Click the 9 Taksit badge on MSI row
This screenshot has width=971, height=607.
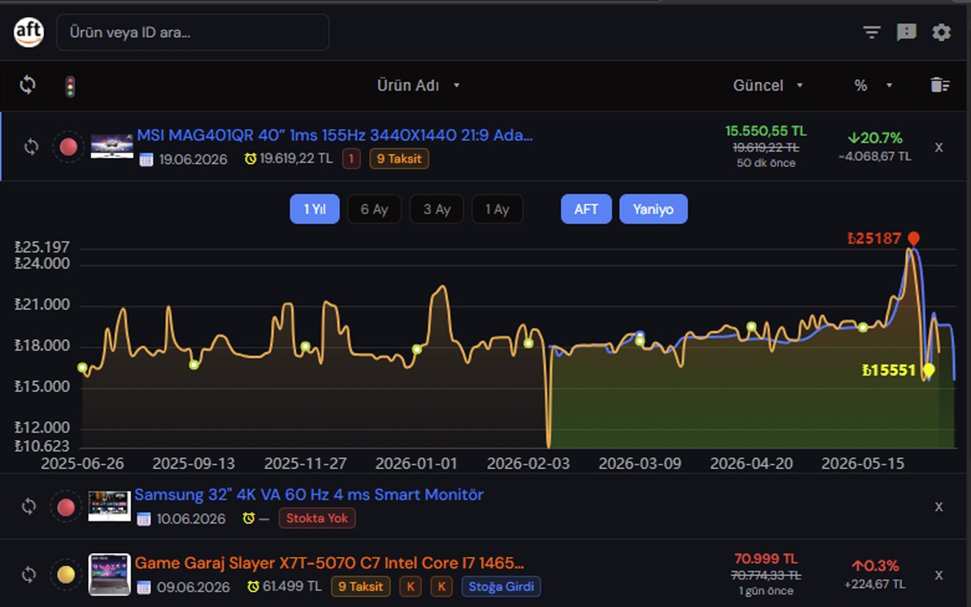tap(399, 159)
